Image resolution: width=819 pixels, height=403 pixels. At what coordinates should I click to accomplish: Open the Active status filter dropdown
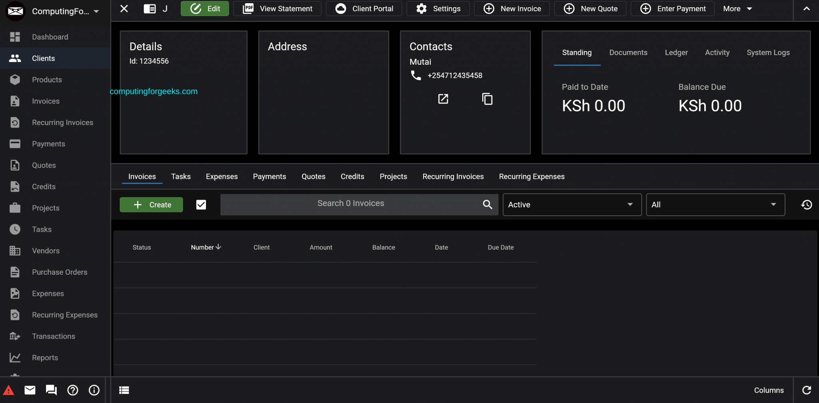571,204
